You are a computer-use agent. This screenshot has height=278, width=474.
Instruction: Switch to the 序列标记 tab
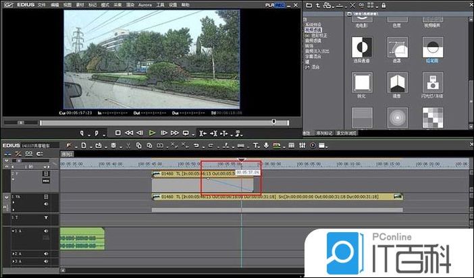[324, 133]
